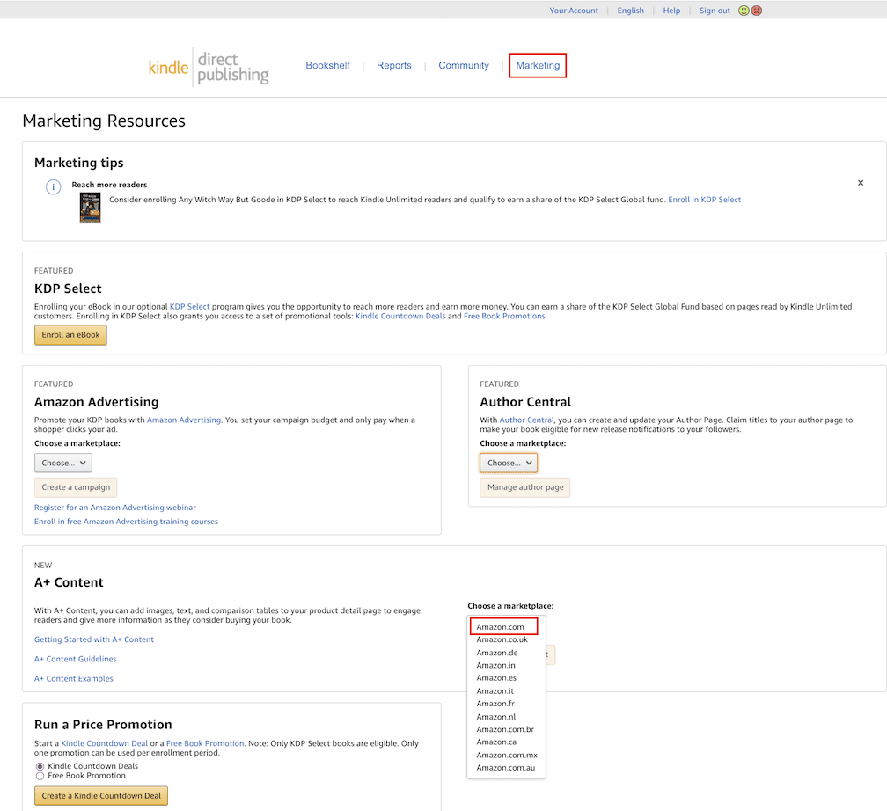Open Author Central marketplace dropdown
This screenshot has height=811, width=887.
tap(509, 463)
